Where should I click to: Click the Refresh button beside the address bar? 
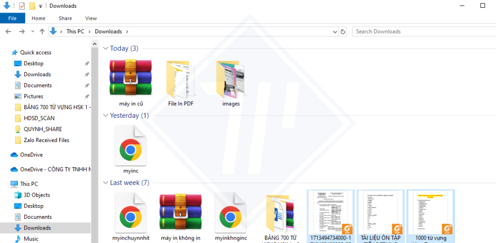click(343, 31)
